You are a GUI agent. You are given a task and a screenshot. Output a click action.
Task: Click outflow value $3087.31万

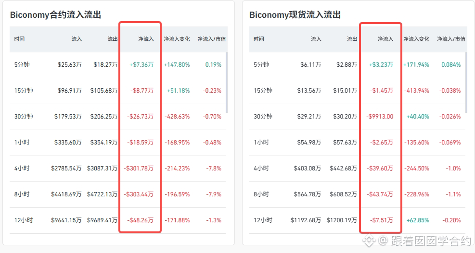click(103, 169)
